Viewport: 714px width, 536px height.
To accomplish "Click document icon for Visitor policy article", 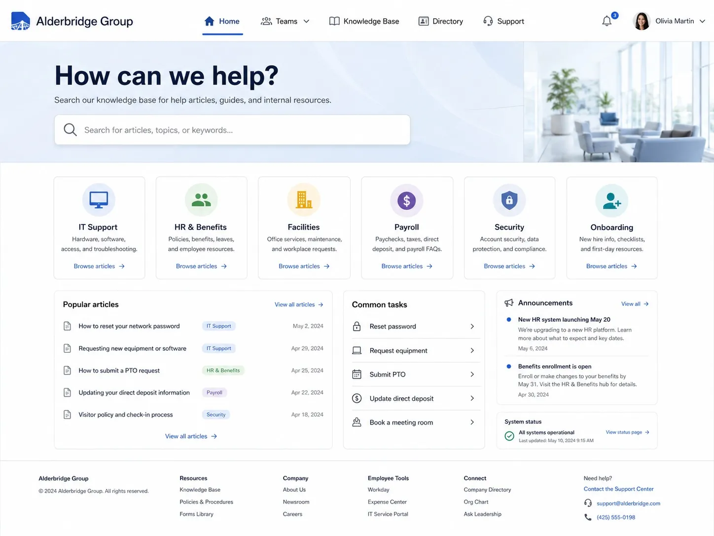I will [68, 415].
